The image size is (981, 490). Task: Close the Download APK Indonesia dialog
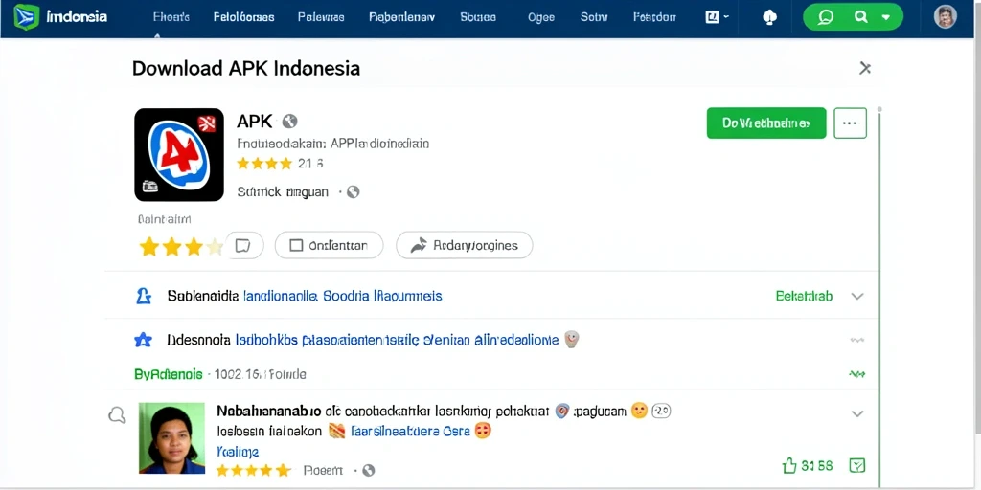coord(865,68)
